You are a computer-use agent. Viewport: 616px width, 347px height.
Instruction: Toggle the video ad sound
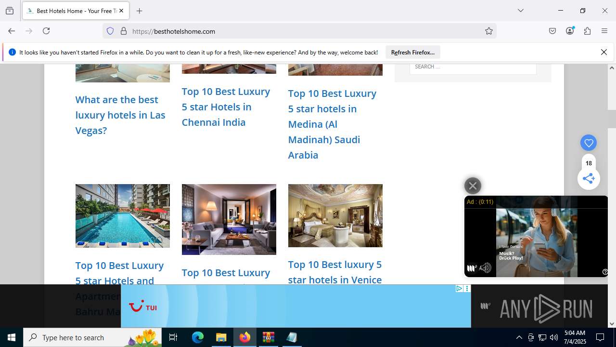(486, 268)
